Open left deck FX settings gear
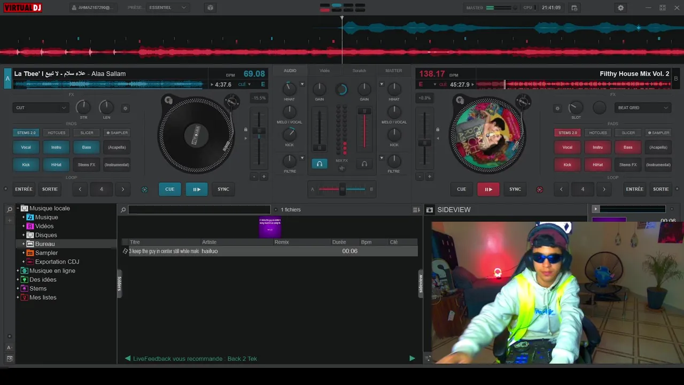The image size is (684, 385). pos(126,108)
